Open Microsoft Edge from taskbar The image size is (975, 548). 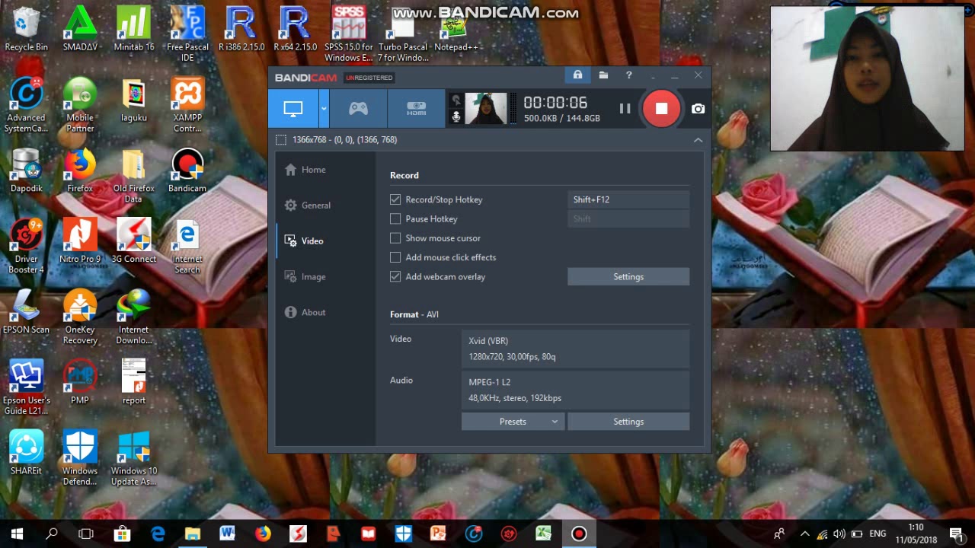(158, 534)
